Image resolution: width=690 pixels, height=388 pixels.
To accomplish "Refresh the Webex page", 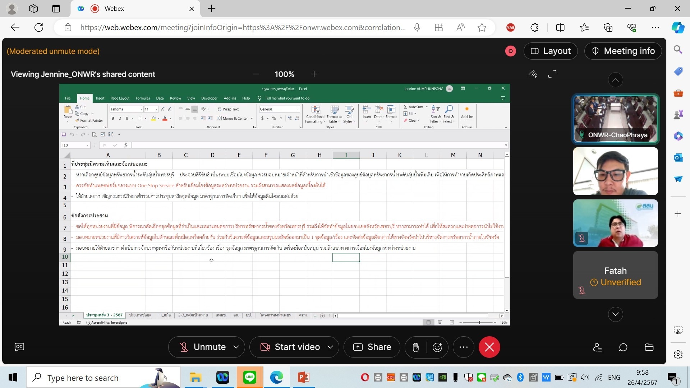I will (x=39, y=28).
